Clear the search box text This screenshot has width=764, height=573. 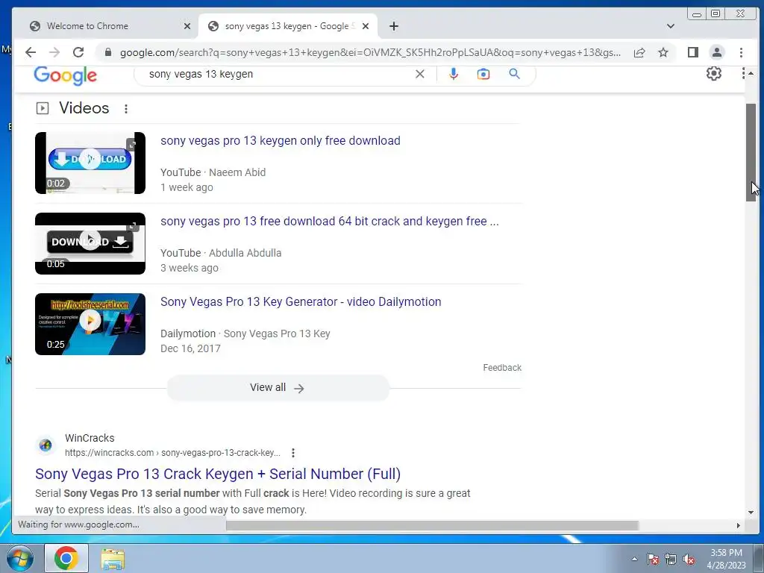419,74
